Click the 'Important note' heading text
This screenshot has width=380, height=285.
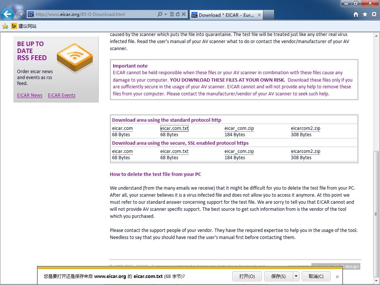coord(130,66)
